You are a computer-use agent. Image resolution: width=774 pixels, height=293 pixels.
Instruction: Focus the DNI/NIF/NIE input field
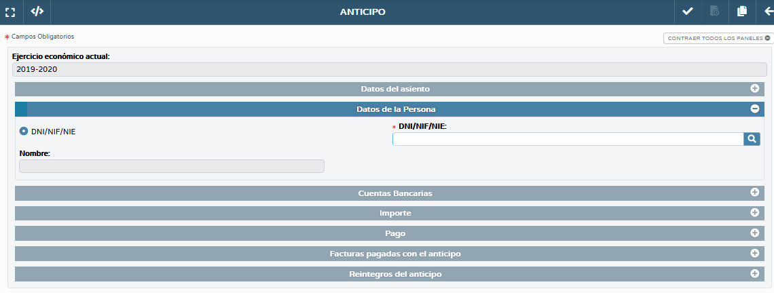(x=568, y=139)
